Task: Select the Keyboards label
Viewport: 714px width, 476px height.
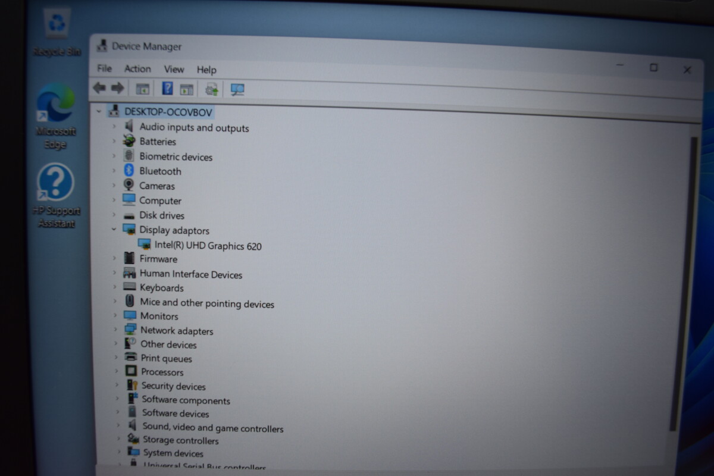Action: pos(162,288)
